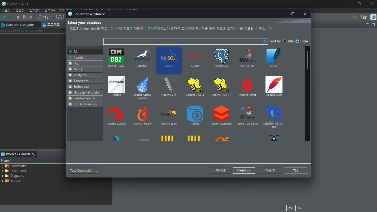Expand the Dashboards folder
This screenshot has height=212, width=377.
click(x=3, y=171)
